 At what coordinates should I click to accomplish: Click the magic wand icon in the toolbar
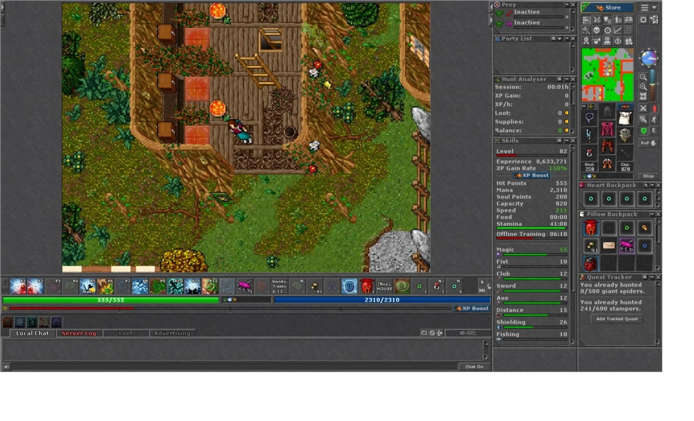tap(586, 30)
